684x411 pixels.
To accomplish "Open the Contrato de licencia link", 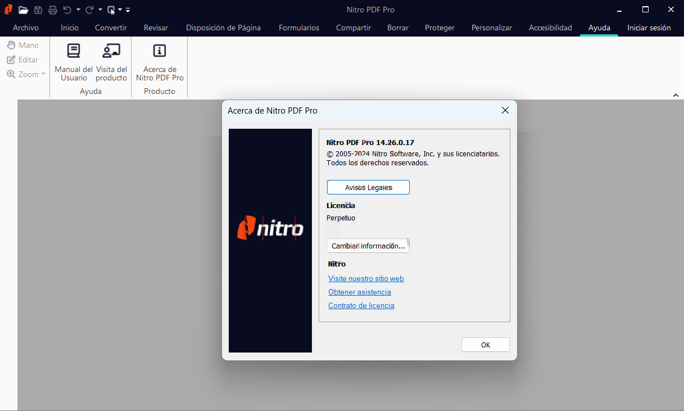I will pos(361,305).
